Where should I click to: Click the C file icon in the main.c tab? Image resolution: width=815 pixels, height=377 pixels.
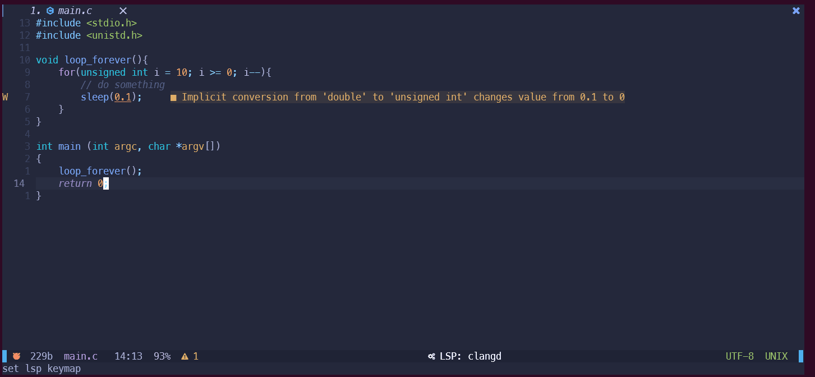click(x=50, y=11)
